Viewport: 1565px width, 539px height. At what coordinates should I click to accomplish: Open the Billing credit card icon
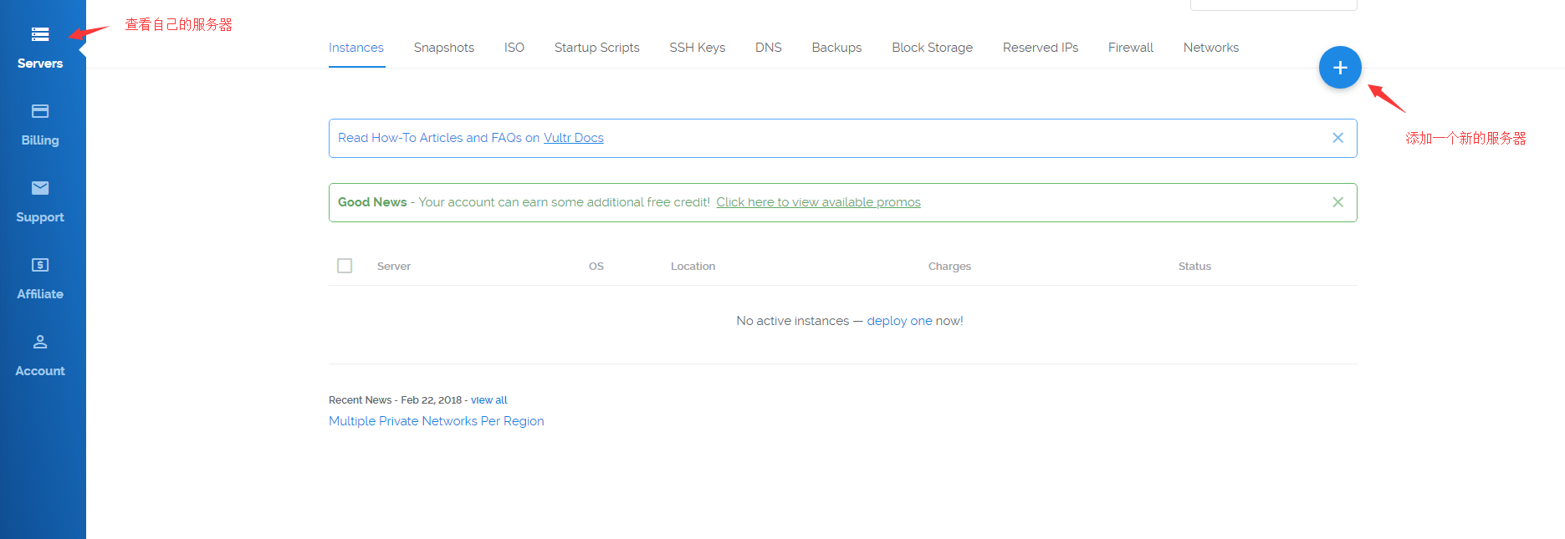pos(40,111)
